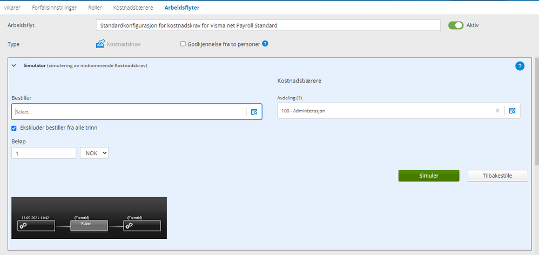
Task: Enable Godkjennelse fra to personer checkbox
Action: click(183, 44)
